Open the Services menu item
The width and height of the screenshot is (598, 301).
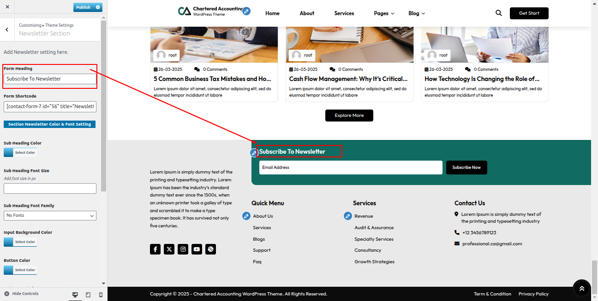[x=344, y=13]
